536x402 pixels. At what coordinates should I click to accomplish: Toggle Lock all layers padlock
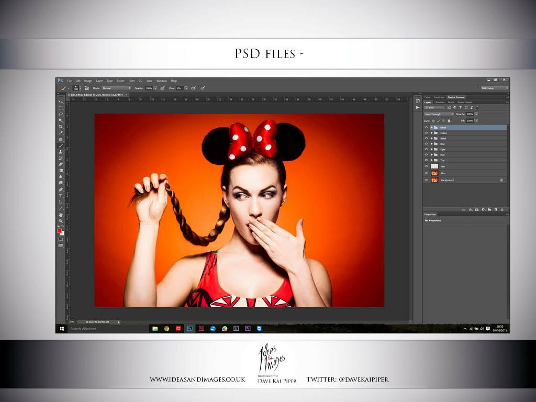pyautogui.click(x=449, y=121)
